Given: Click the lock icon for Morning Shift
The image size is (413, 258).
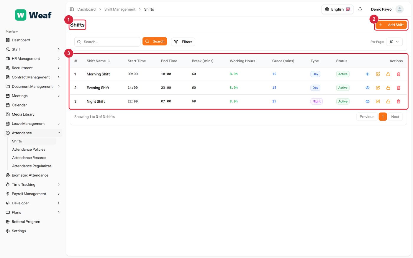Looking at the screenshot, I should [388, 74].
